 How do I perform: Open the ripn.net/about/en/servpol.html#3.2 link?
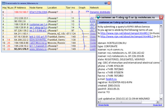127,36
